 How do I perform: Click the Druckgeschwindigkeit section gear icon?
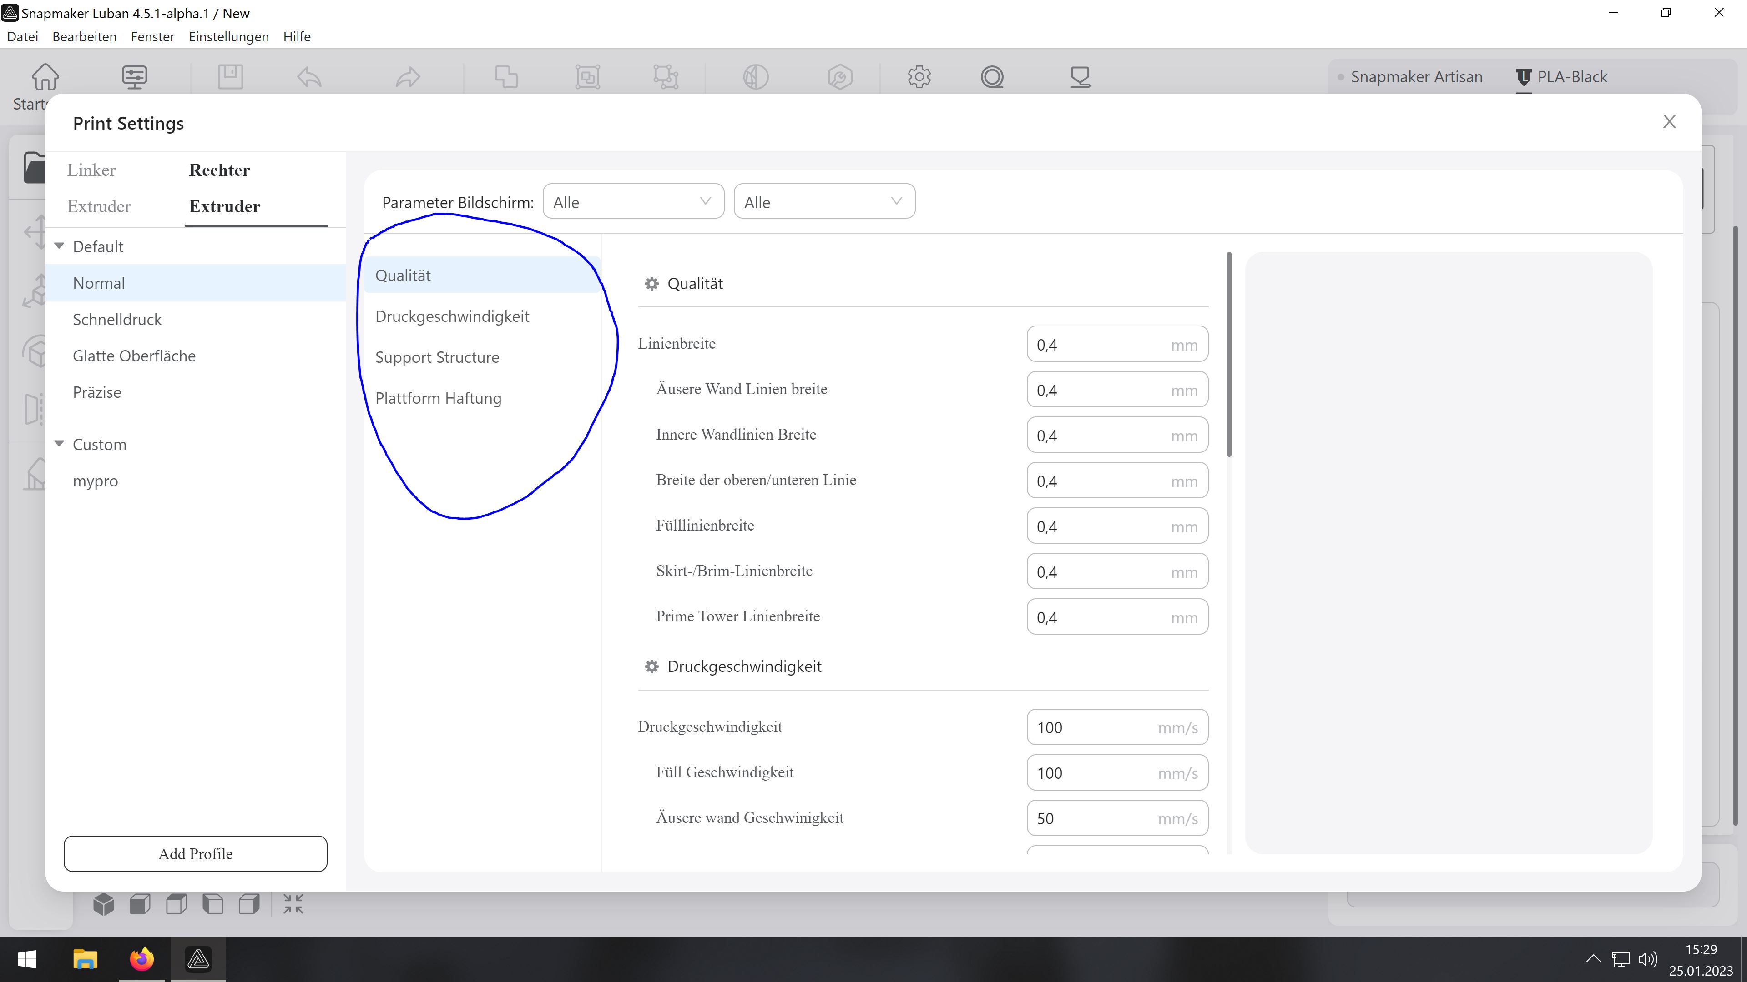tap(652, 667)
